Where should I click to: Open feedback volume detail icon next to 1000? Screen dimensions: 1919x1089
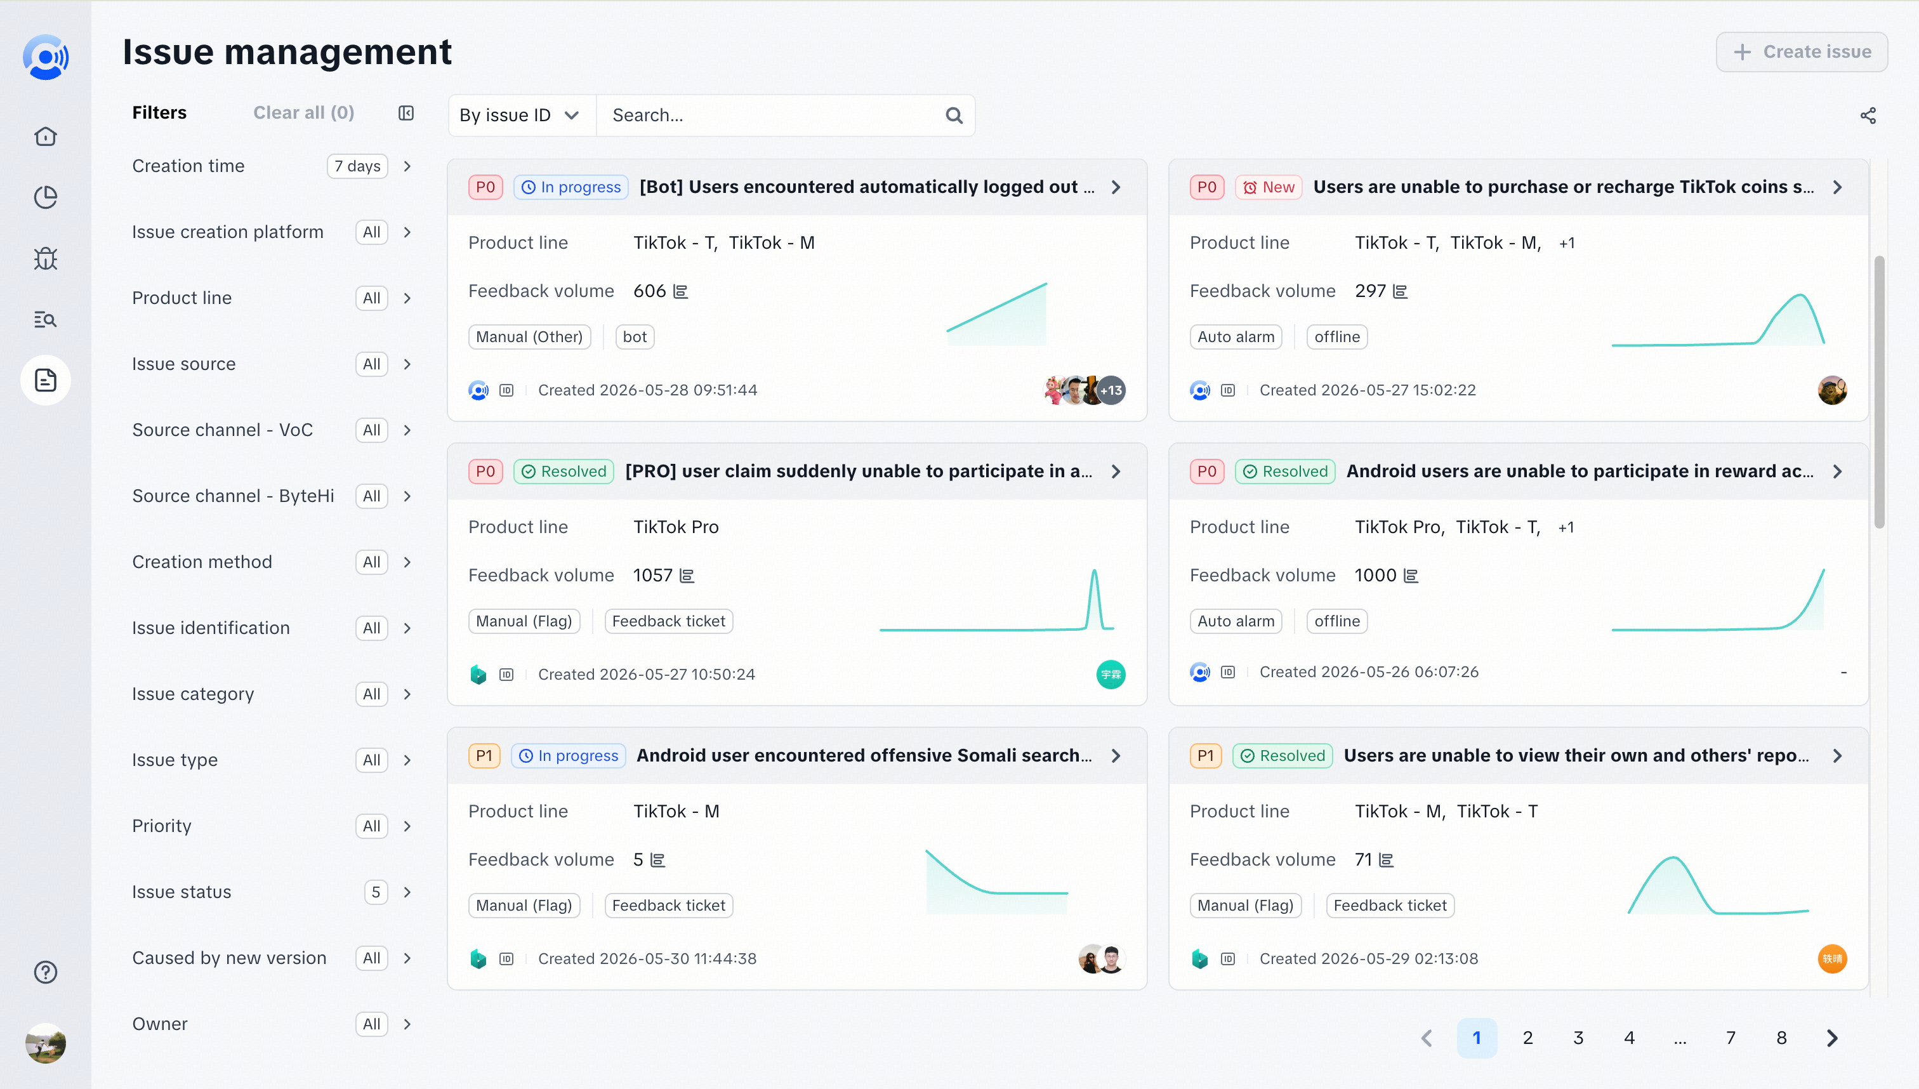[1411, 575]
